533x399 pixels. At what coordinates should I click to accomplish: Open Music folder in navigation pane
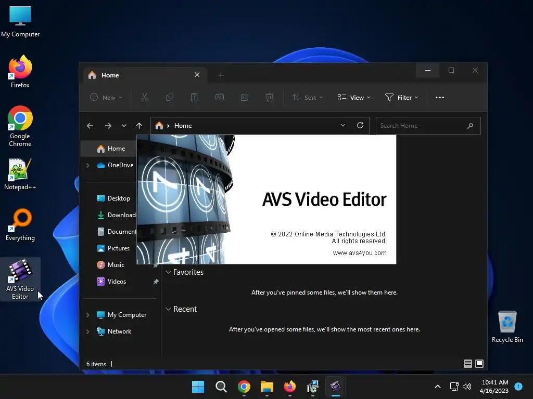pyautogui.click(x=110, y=265)
